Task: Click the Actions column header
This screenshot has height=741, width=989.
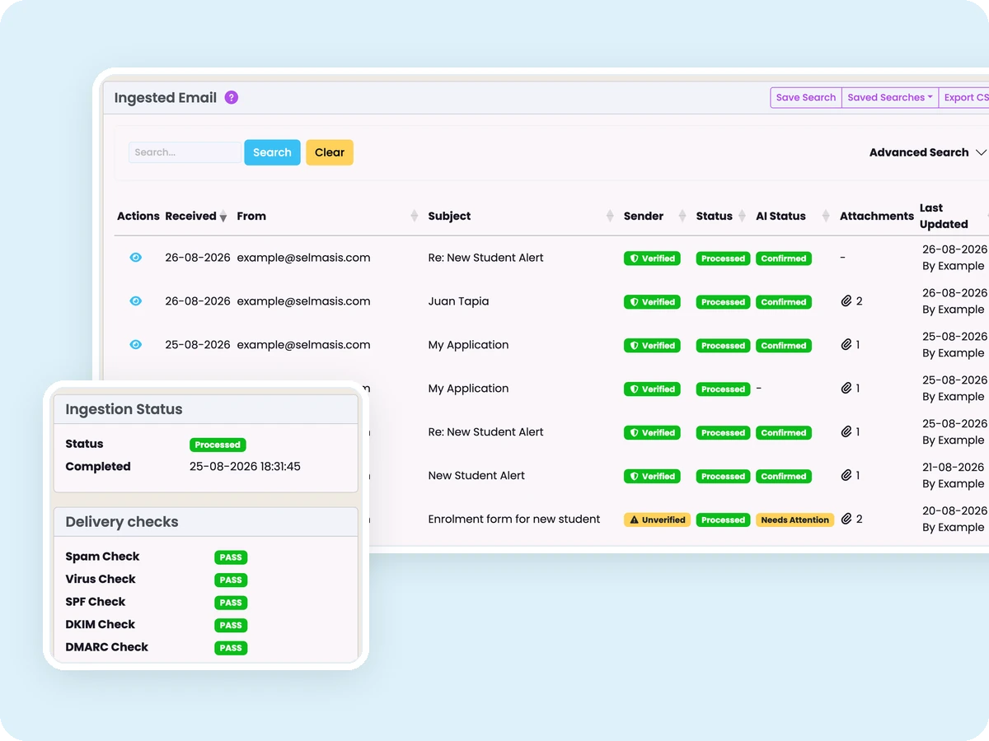Action: pyautogui.click(x=138, y=216)
